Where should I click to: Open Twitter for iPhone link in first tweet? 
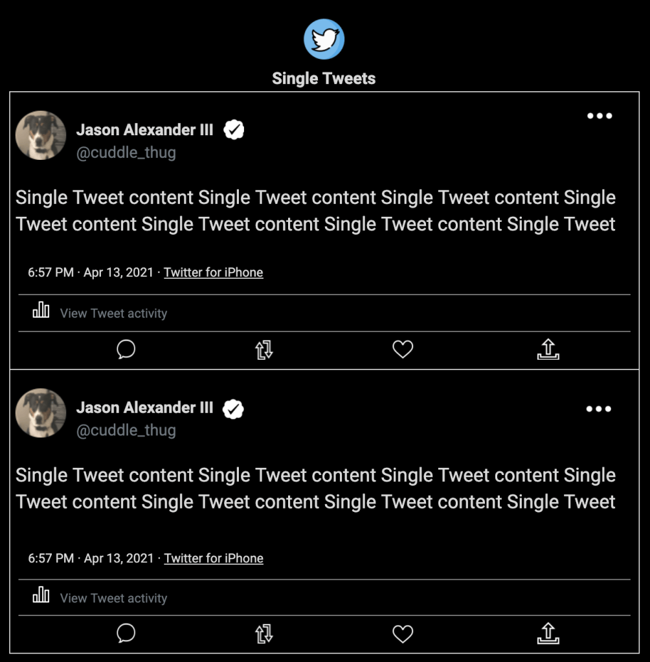pos(214,272)
